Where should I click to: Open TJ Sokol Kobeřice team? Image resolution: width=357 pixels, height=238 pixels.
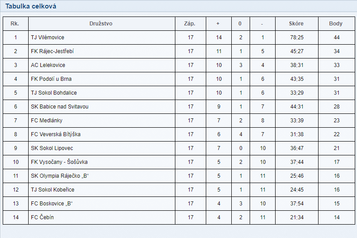(53, 190)
